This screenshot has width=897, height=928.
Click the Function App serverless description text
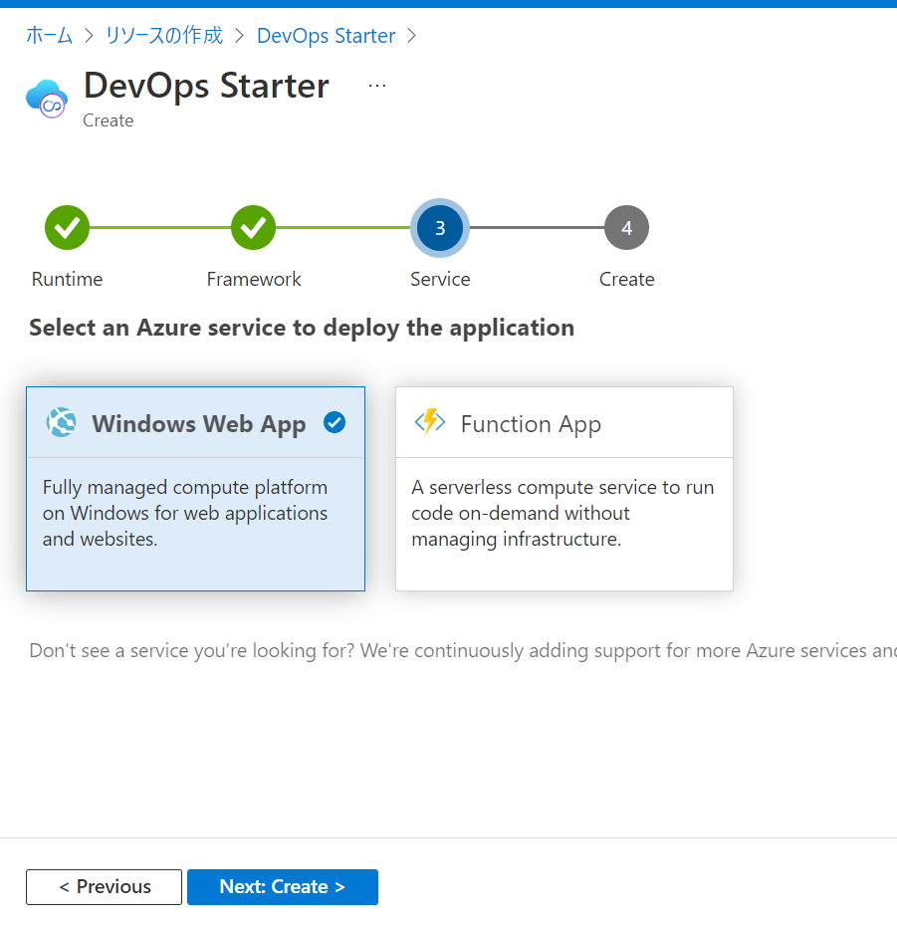click(x=562, y=513)
